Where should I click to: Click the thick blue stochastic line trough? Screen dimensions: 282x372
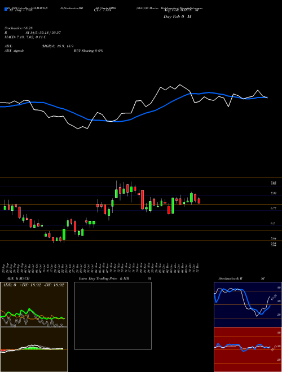pyautogui.click(x=261, y=314)
